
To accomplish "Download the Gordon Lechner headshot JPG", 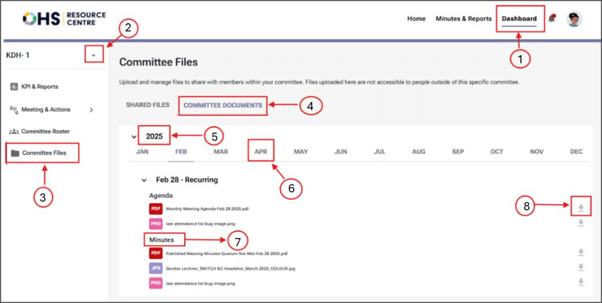I will (x=581, y=268).
